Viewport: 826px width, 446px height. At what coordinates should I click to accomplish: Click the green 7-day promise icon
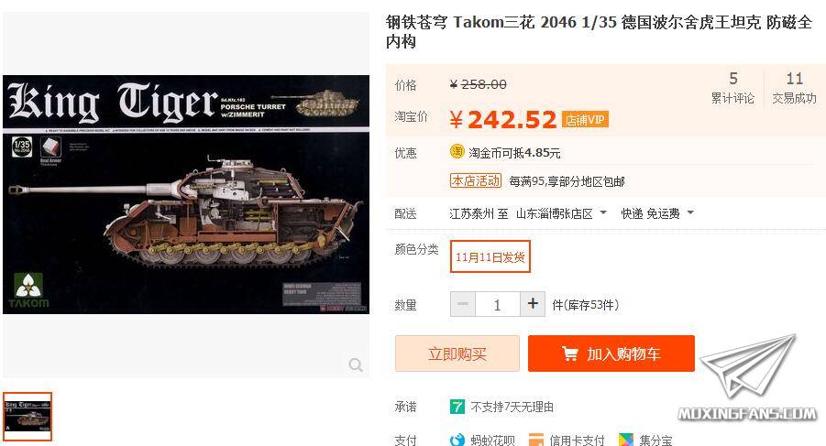pos(457,407)
